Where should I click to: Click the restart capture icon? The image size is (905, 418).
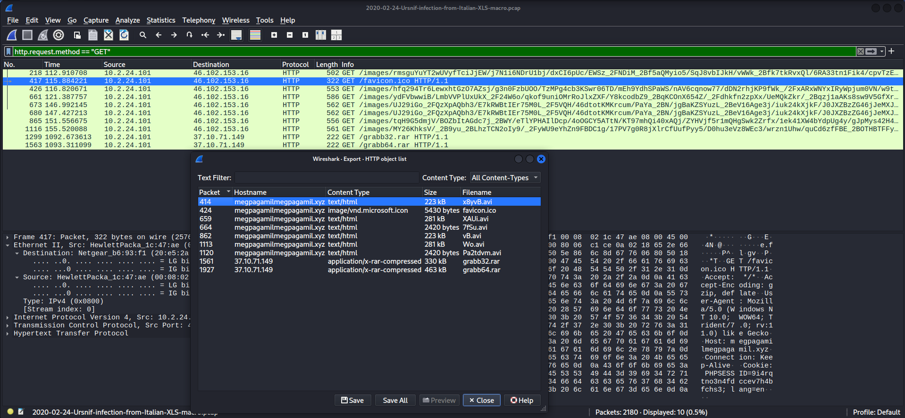[x=43, y=35]
